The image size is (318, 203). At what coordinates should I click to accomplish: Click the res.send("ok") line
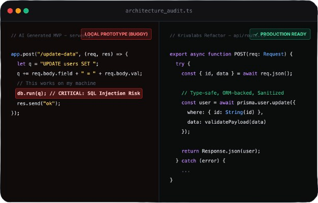point(39,103)
